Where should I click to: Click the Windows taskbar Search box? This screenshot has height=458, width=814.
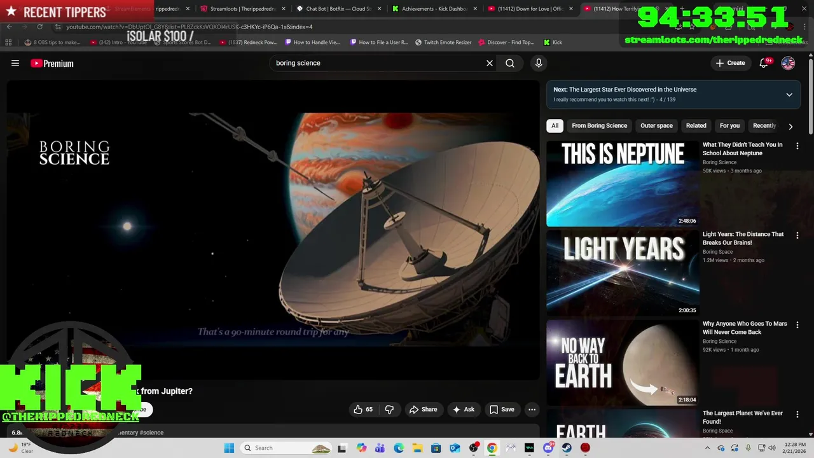[x=286, y=448]
